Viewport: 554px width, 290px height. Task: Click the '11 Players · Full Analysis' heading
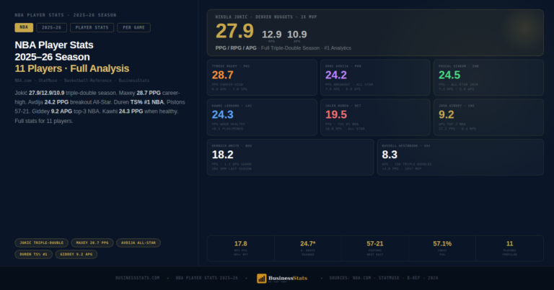[x=72, y=68]
